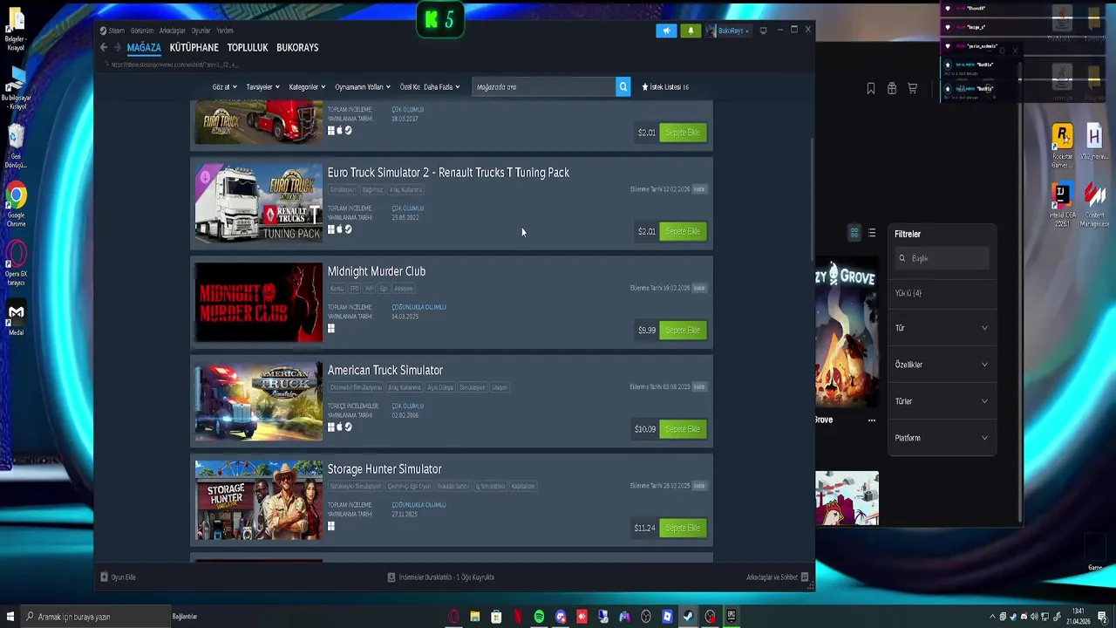Open Arkadaşlar ve Sohbet friends chat
1116x628 pixels.
point(777,577)
